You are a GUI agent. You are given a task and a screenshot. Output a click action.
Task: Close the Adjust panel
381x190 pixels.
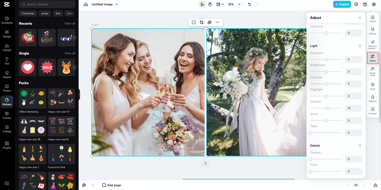pos(360,18)
